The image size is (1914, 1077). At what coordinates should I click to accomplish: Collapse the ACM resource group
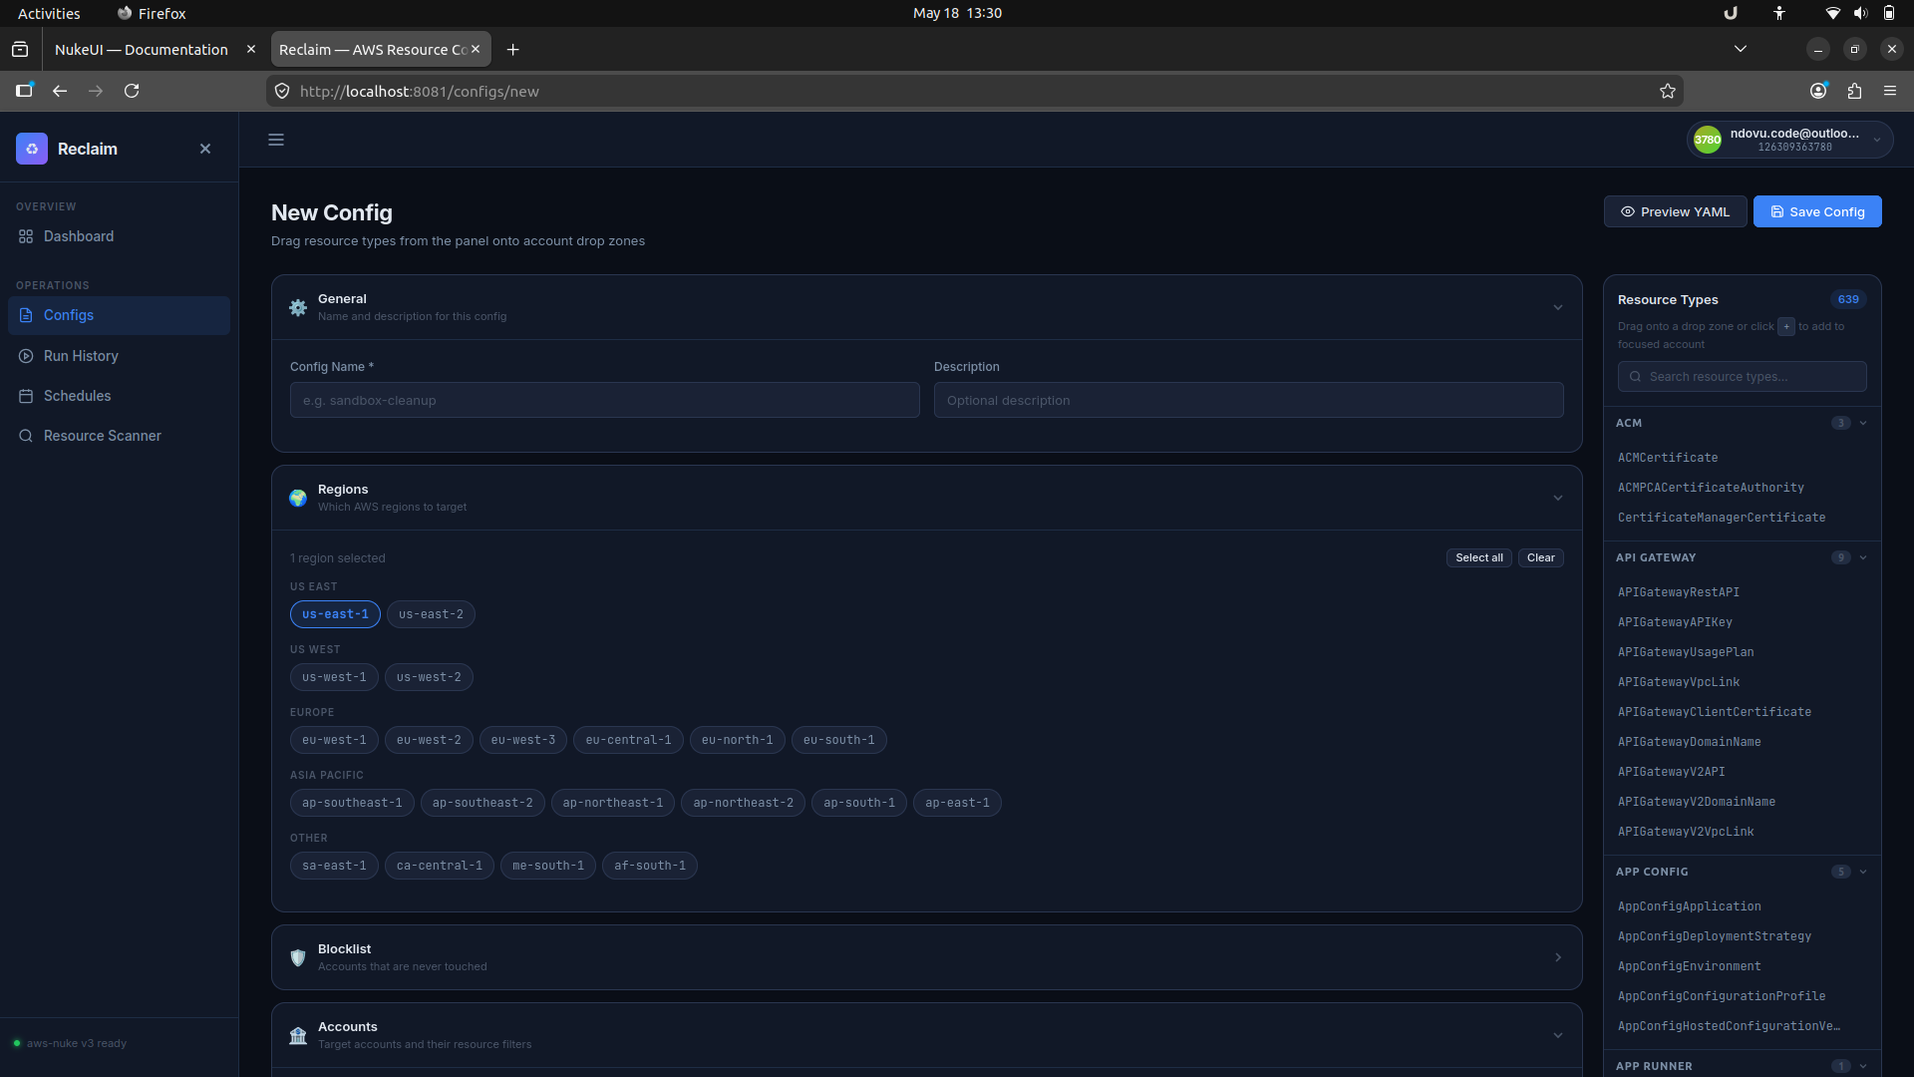(x=1862, y=423)
